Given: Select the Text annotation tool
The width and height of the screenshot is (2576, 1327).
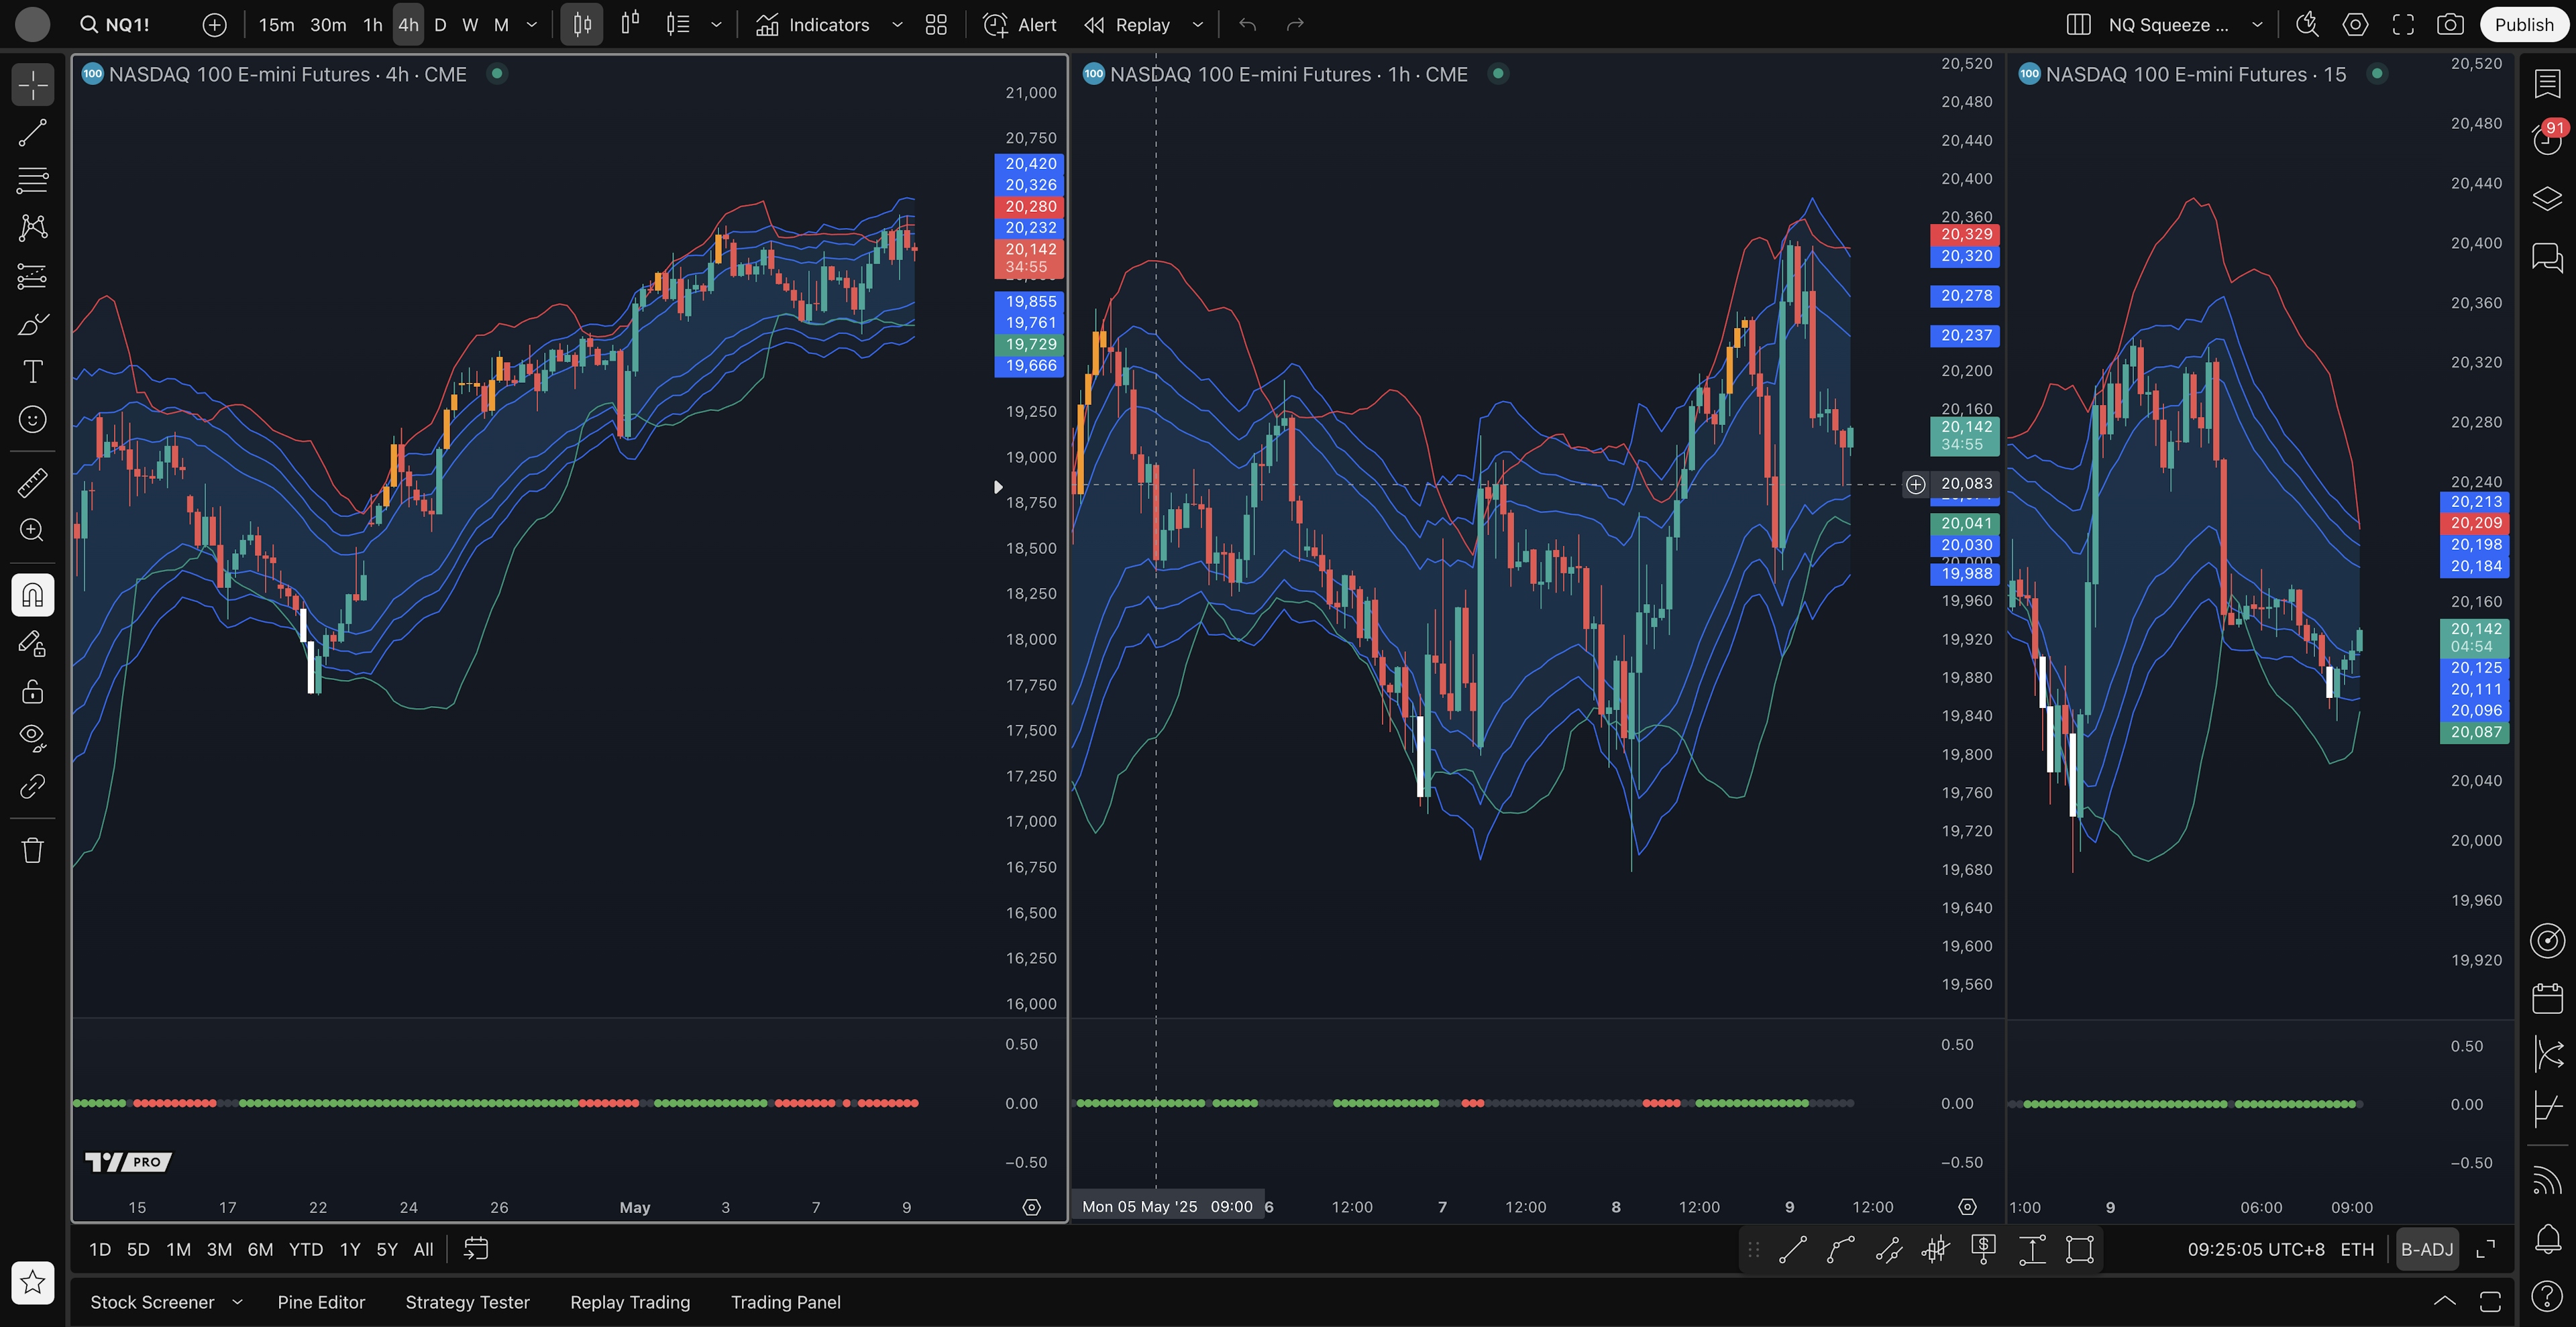Looking at the screenshot, I should (x=32, y=371).
